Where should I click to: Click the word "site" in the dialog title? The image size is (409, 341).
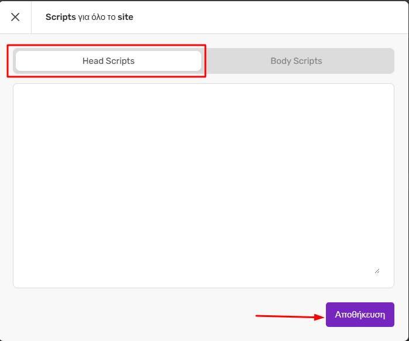coord(125,17)
